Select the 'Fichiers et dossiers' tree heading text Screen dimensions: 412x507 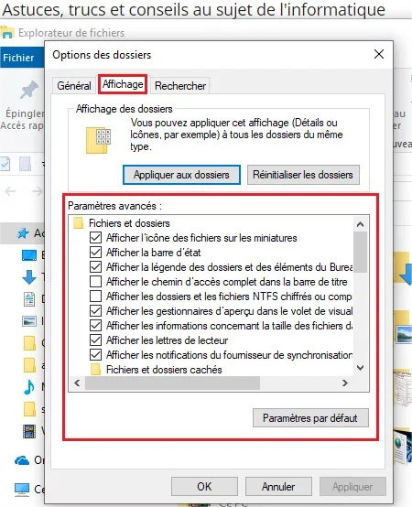coord(129,223)
